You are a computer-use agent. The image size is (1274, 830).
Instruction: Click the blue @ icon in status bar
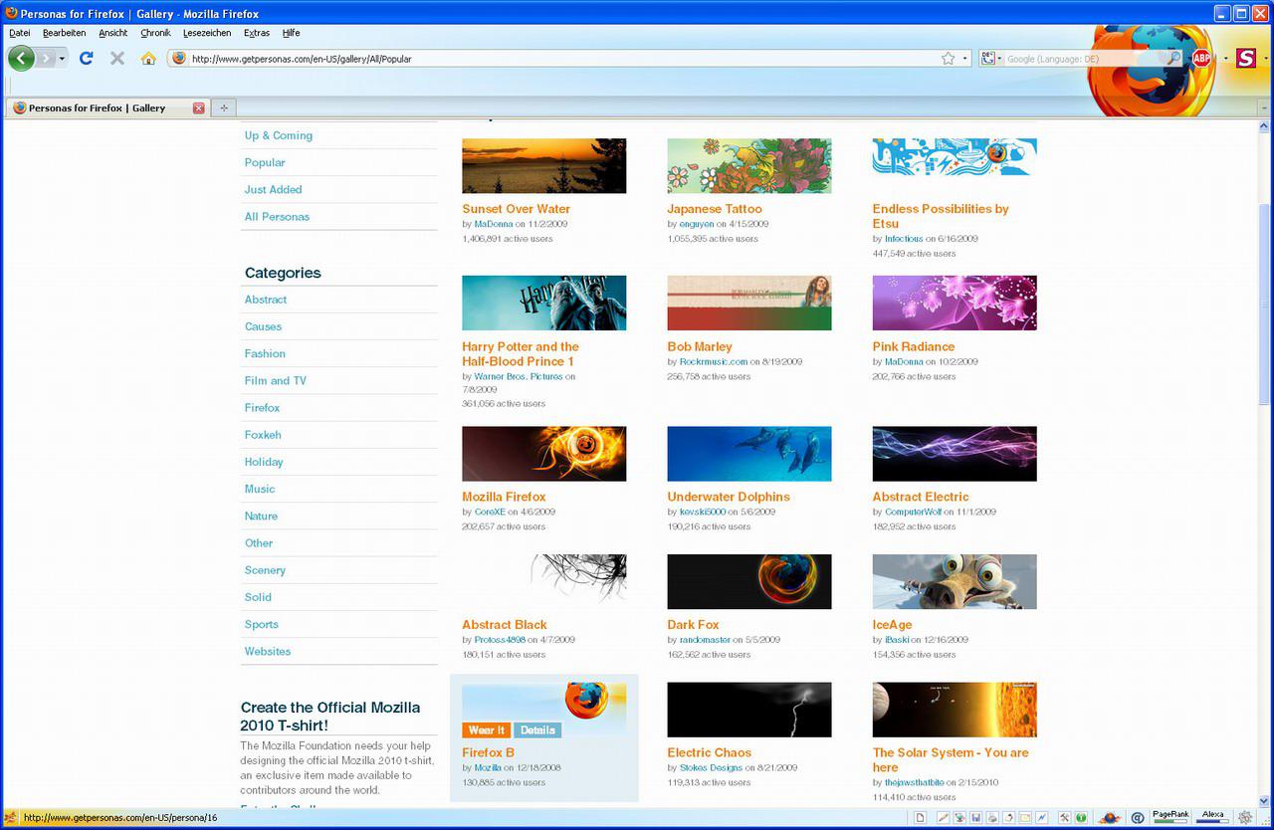1138,818
